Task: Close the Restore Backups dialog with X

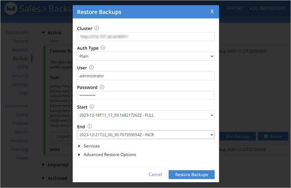Action: pyautogui.click(x=212, y=12)
